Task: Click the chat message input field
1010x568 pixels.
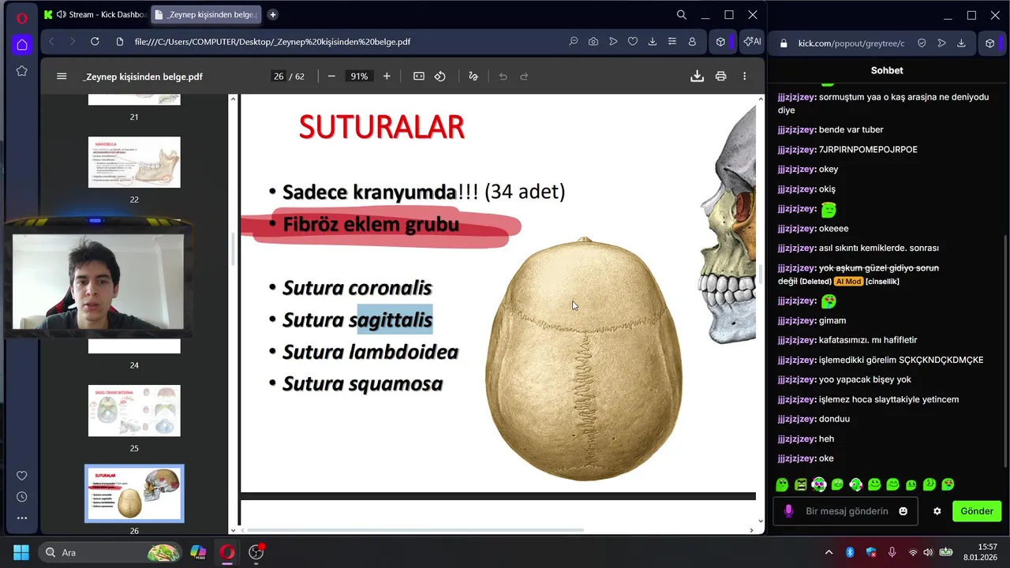Action: (x=846, y=511)
